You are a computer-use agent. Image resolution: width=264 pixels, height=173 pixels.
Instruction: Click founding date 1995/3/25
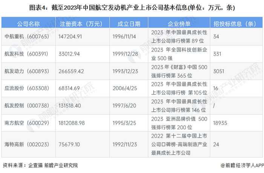click(x=124, y=123)
